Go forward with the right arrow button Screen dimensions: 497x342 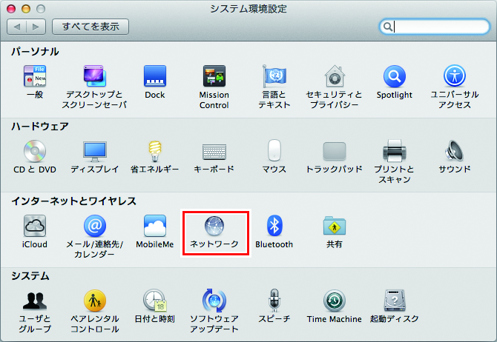coord(36,27)
